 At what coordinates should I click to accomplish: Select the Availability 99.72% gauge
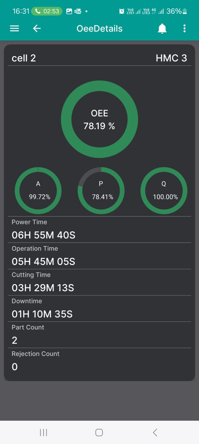(x=38, y=191)
